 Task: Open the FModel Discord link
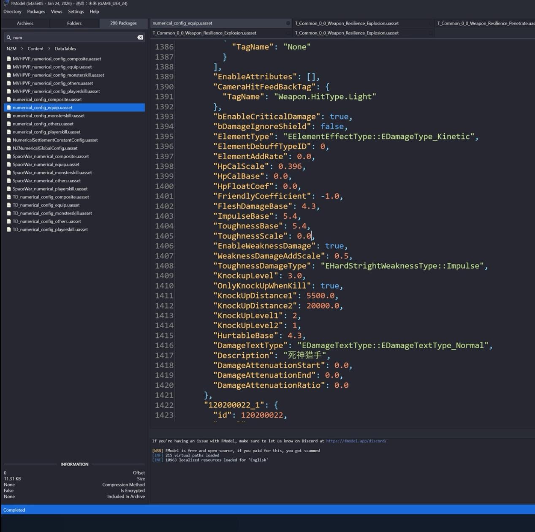point(356,441)
